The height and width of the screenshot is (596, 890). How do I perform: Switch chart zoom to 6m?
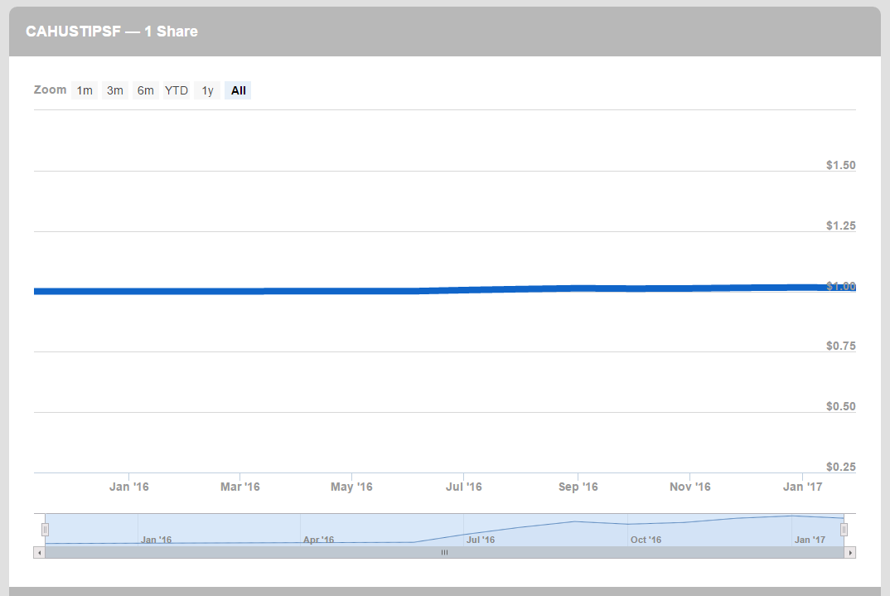click(x=146, y=90)
